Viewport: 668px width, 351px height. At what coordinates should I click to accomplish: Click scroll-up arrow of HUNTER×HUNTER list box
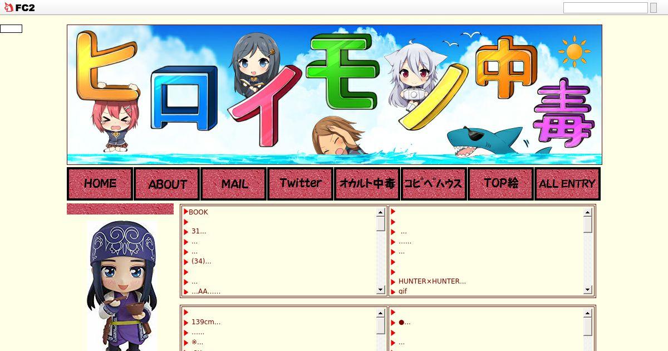pos(588,212)
